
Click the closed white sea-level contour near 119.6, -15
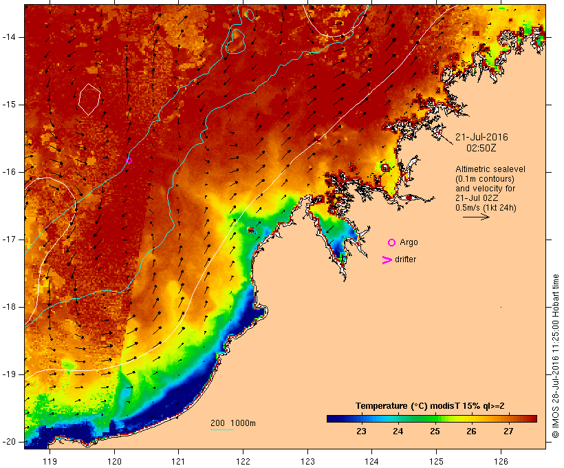(89, 99)
